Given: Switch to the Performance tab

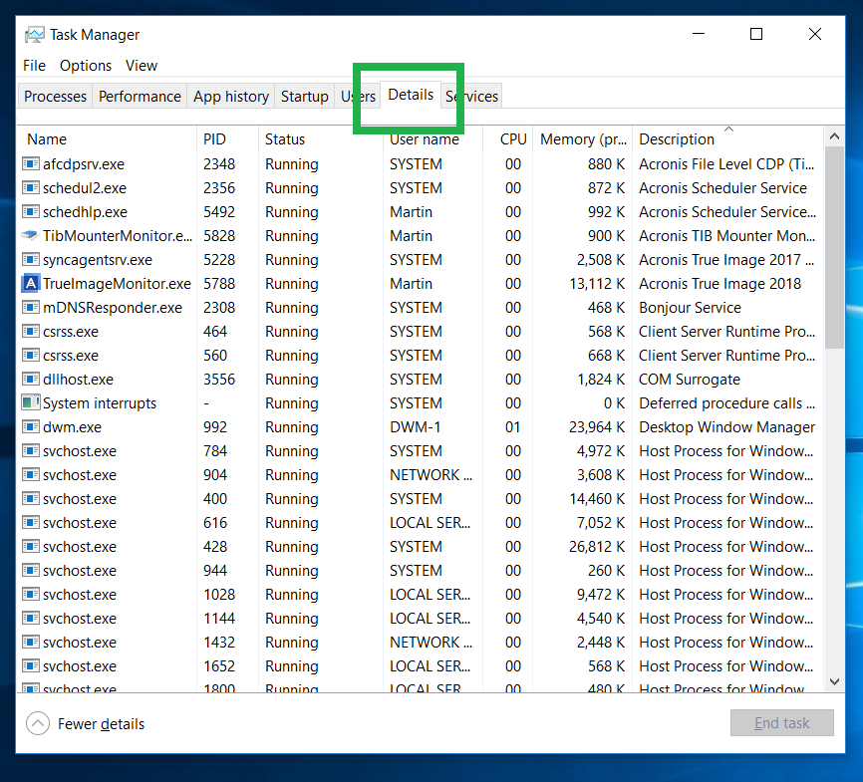Looking at the screenshot, I should click(x=140, y=97).
